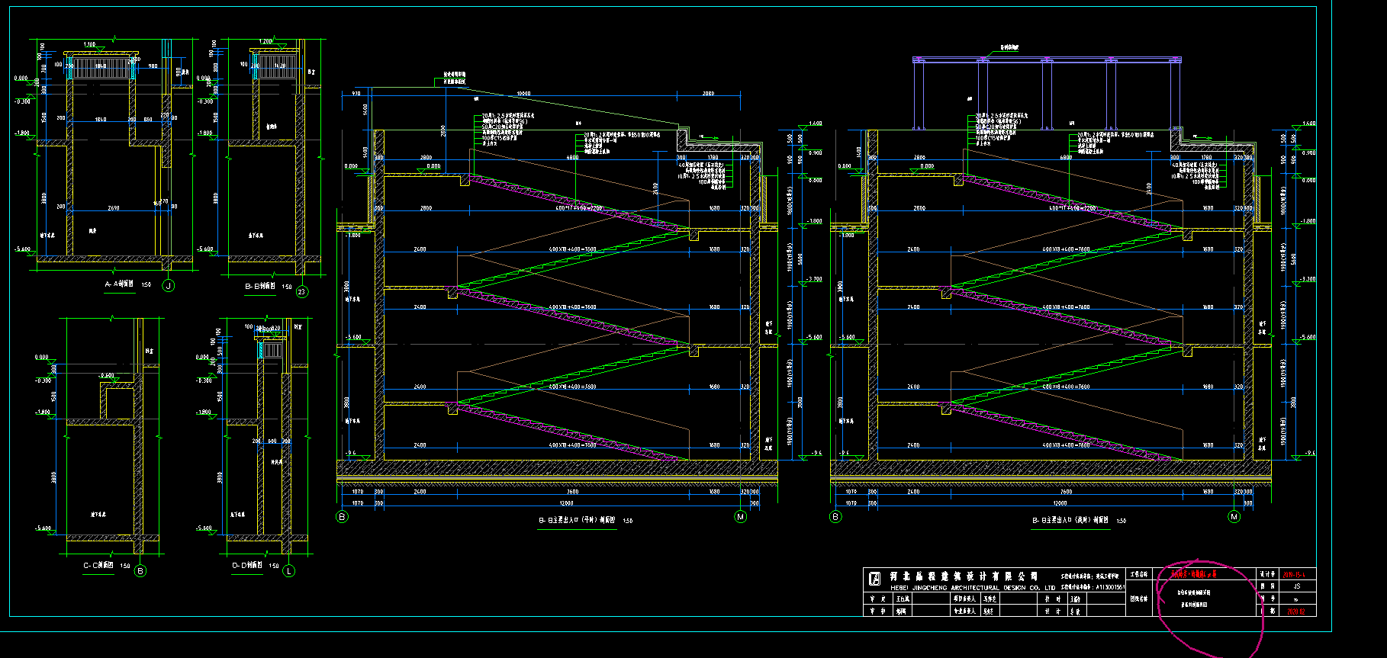Select the 'HEBEI JINGCHENG ARCHITECTURAL DESIGN CO., LTD' text
The image size is (1387, 658).
(973, 588)
